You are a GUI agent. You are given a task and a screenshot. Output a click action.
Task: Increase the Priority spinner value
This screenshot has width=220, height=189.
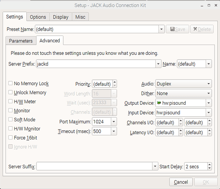(115, 82)
